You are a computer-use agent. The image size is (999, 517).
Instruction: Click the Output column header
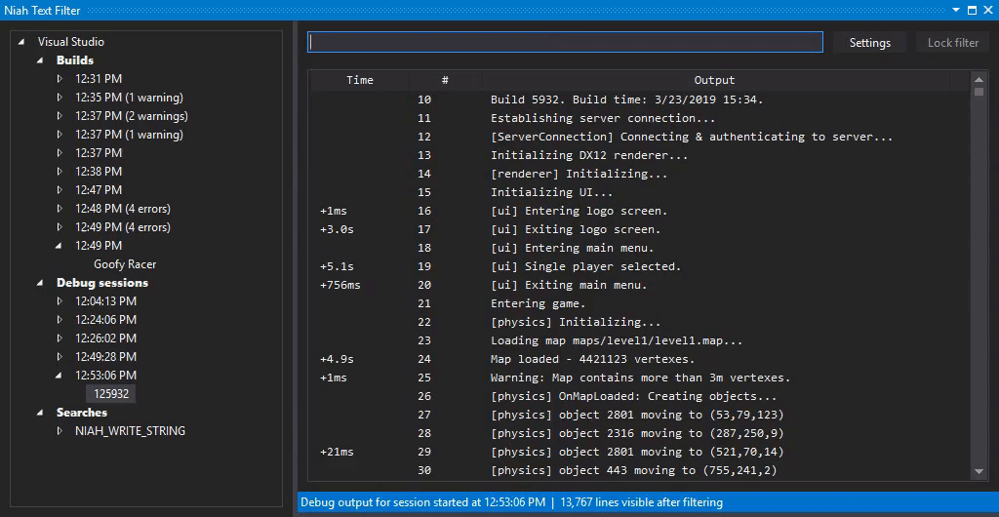[x=714, y=80]
